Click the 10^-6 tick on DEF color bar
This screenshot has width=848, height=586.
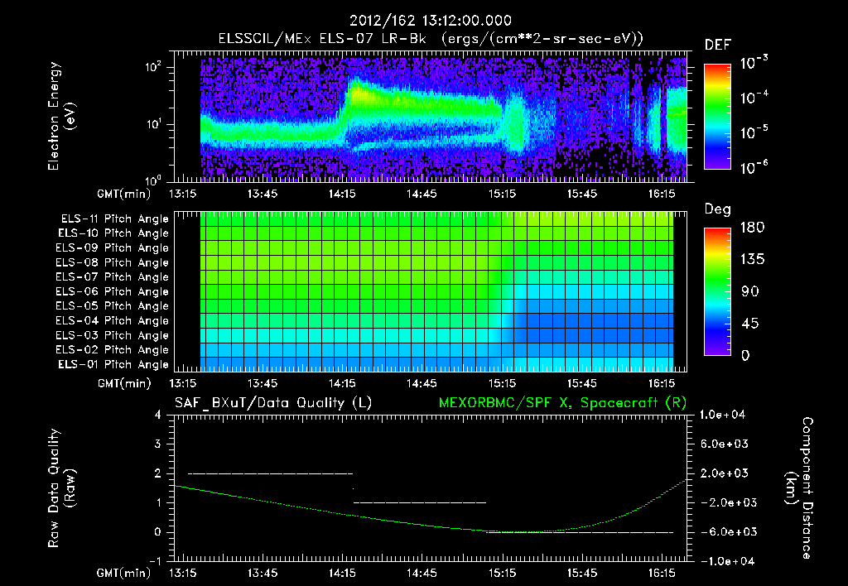pos(754,167)
